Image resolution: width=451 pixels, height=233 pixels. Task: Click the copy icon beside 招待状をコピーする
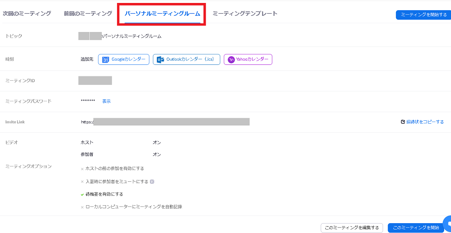point(403,122)
